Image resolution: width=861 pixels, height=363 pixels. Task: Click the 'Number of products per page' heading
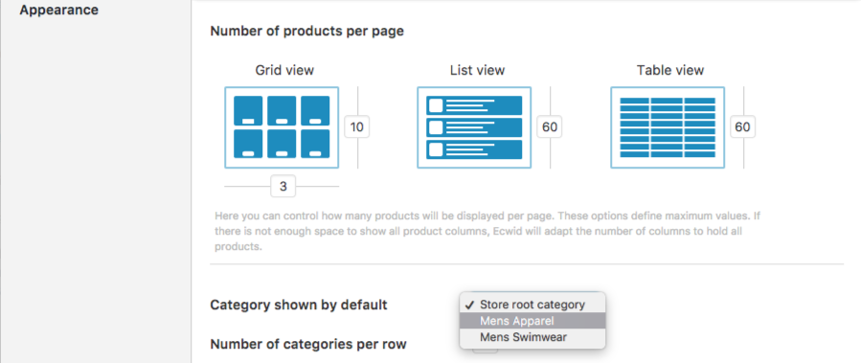[x=306, y=32]
